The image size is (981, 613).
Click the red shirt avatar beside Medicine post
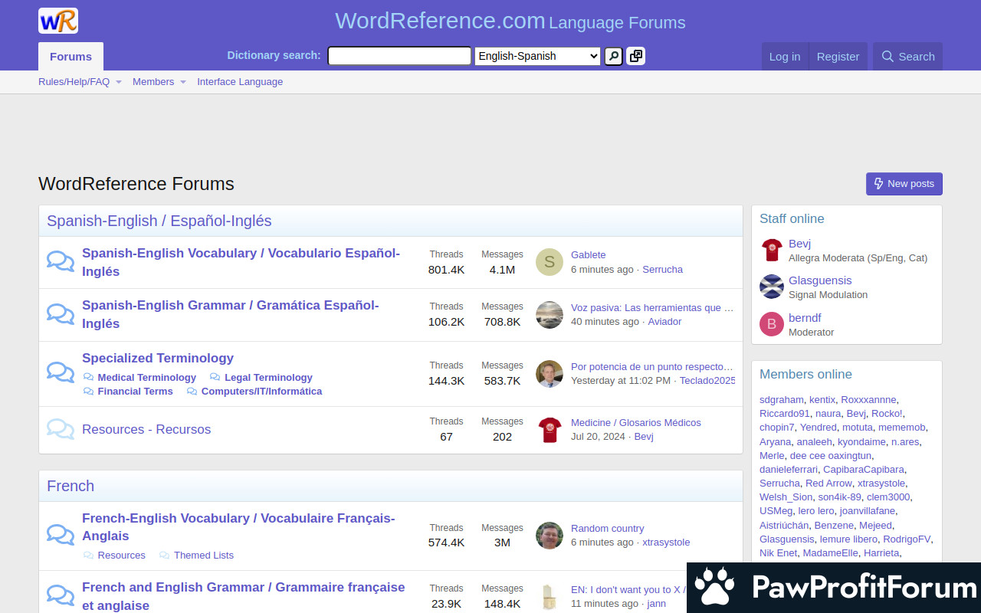coord(550,429)
